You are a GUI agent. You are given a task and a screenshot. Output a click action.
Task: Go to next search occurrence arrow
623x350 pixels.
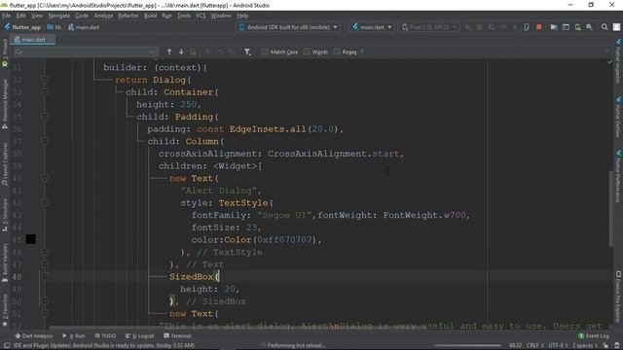181,52
